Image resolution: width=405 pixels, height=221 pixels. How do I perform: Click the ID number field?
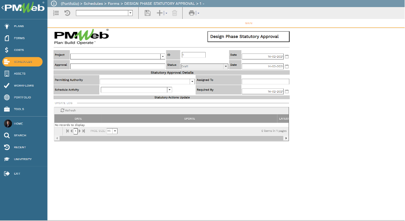coord(193,55)
